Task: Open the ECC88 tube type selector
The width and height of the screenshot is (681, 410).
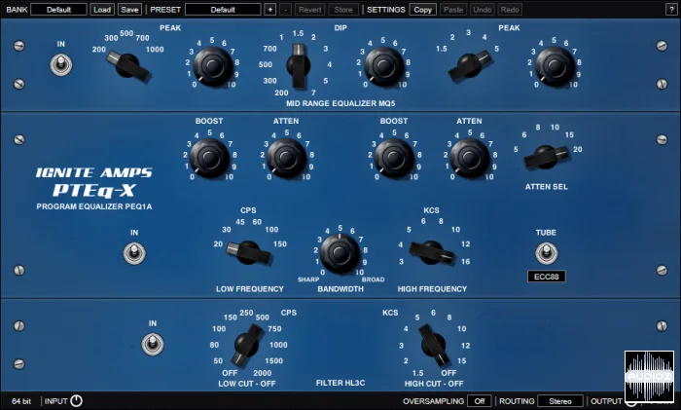Action: coord(547,277)
